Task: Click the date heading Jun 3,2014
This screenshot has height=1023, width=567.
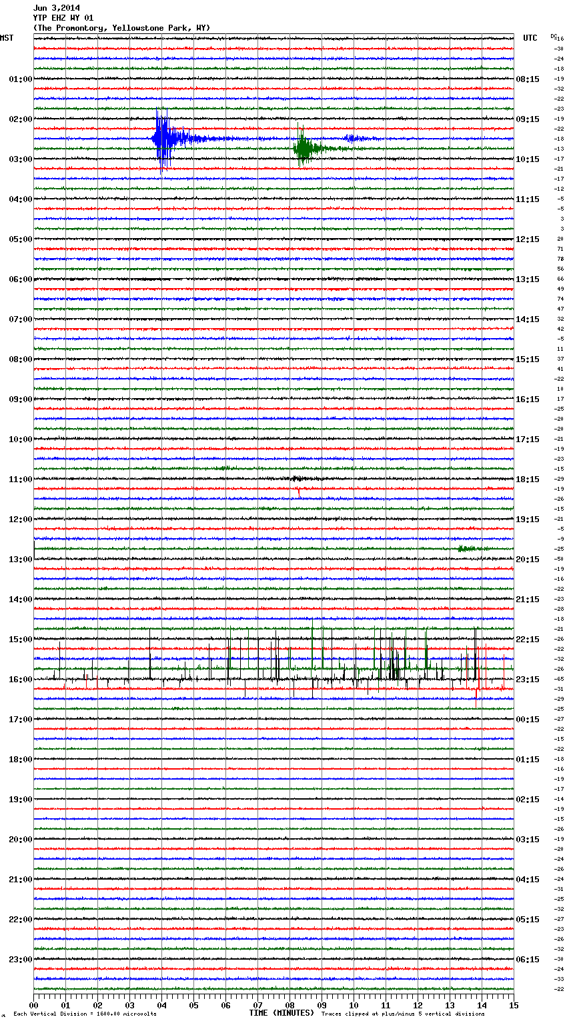Action: coord(56,8)
